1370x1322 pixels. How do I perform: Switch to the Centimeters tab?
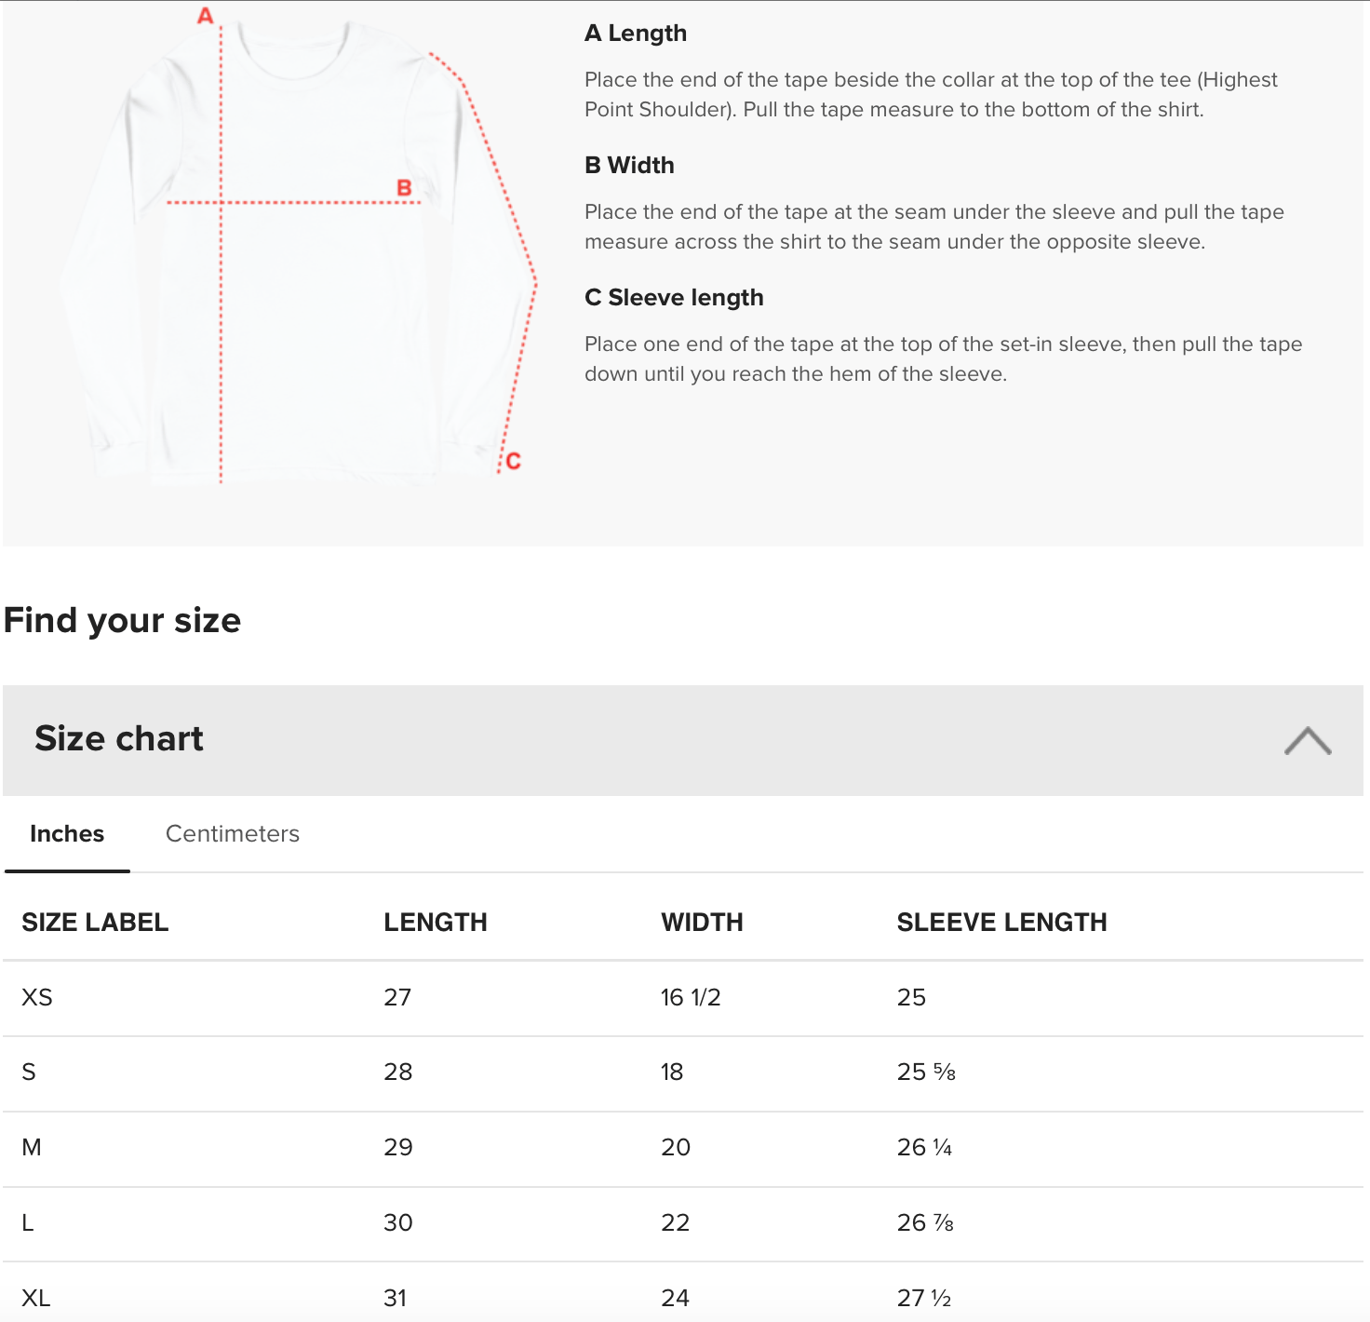(233, 834)
